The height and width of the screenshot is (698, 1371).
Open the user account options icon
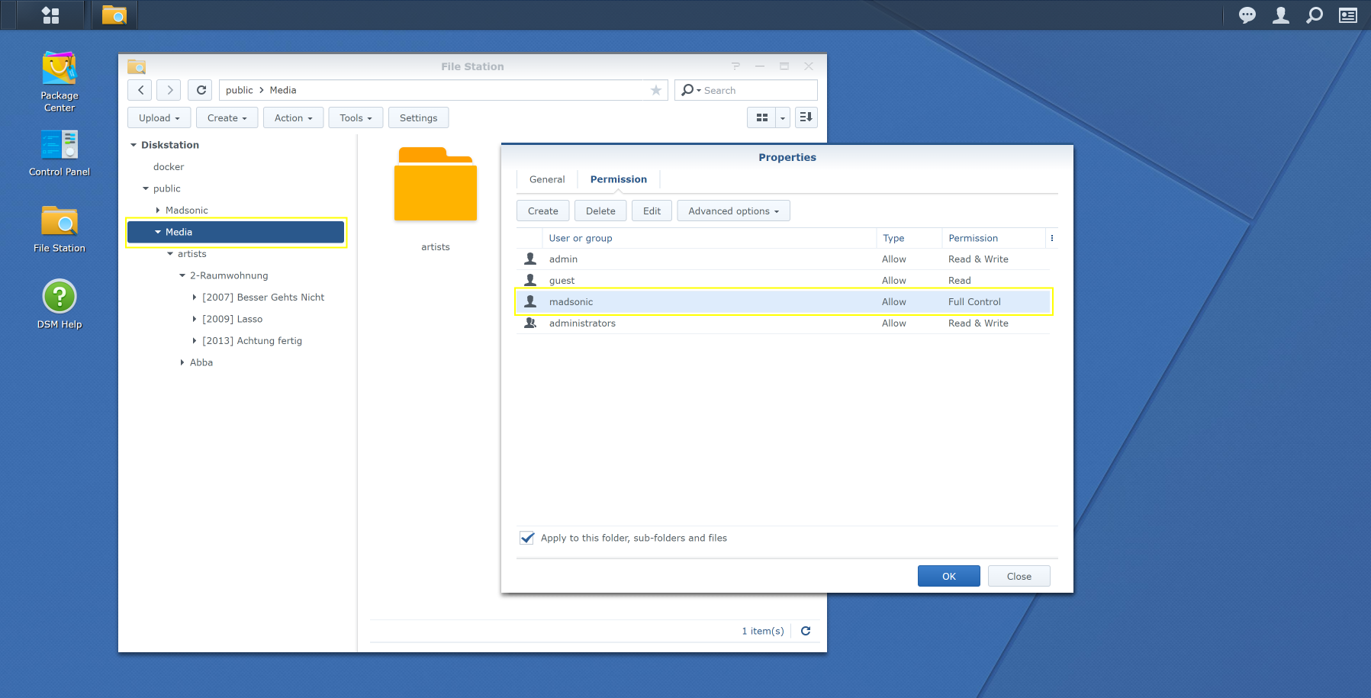[1281, 15]
